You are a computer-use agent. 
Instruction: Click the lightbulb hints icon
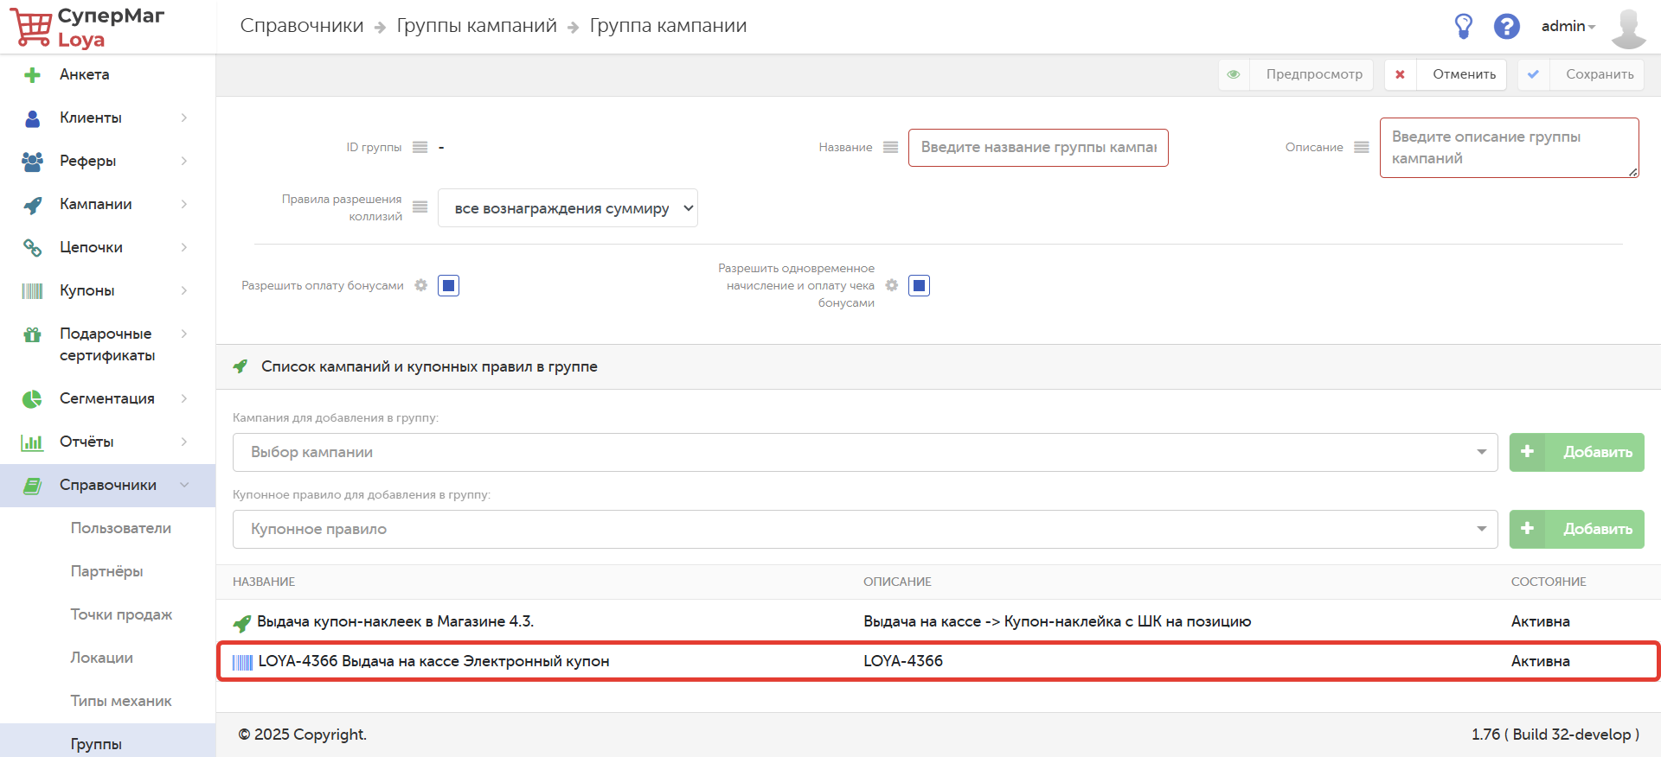coord(1463,26)
